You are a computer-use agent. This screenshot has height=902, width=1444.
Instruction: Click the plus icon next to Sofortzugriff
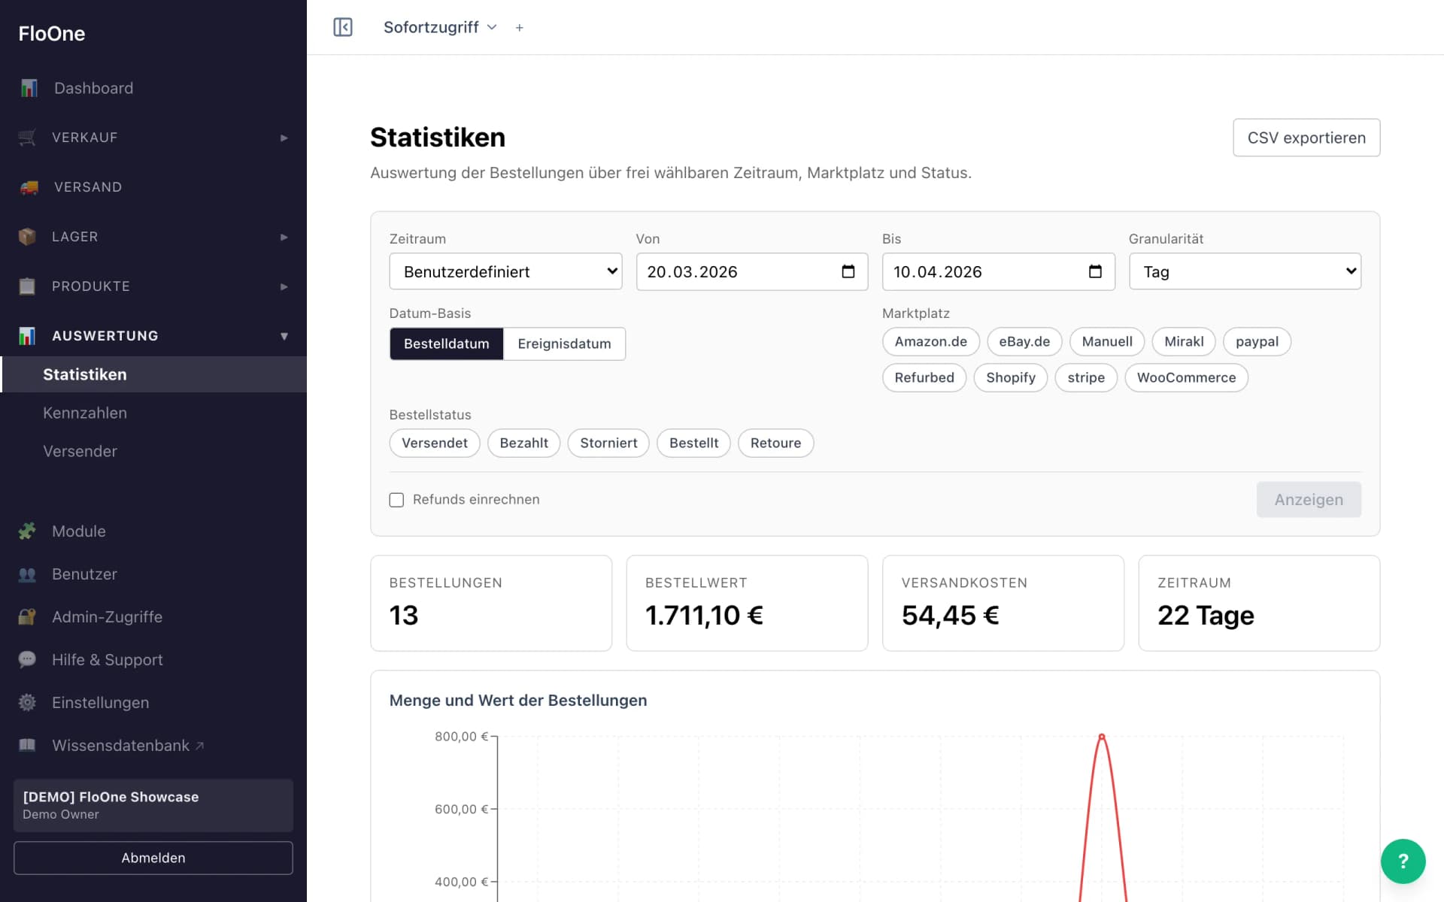[x=519, y=28]
